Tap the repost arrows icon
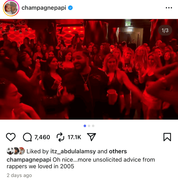 pyautogui.click(x=60, y=137)
